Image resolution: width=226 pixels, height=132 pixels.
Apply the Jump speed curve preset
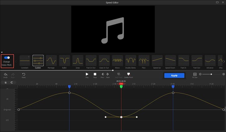pyautogui.click(x=78, y=60)
